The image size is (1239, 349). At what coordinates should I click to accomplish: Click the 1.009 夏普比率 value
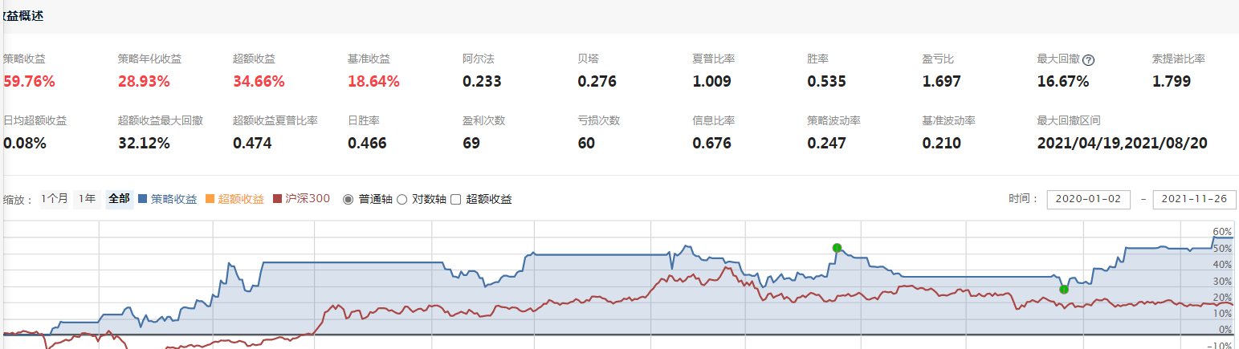click(x=711, y=81)
